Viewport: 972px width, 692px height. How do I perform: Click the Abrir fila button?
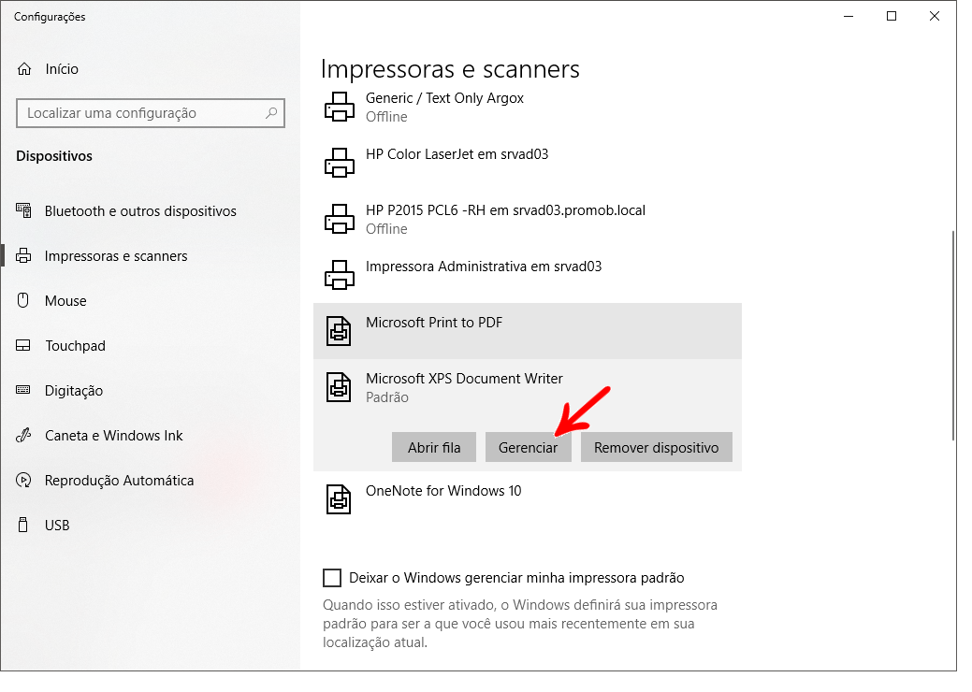click(x=434, y=447)
